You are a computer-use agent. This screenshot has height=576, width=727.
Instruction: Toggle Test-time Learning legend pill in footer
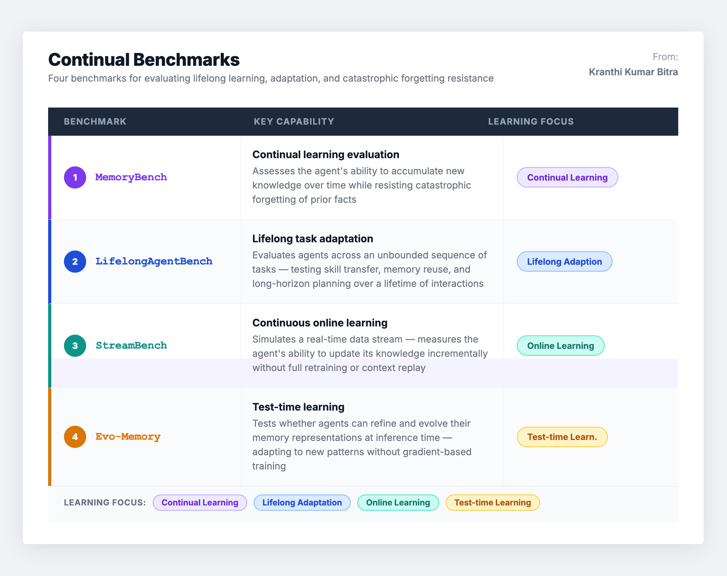coord(492,503)
